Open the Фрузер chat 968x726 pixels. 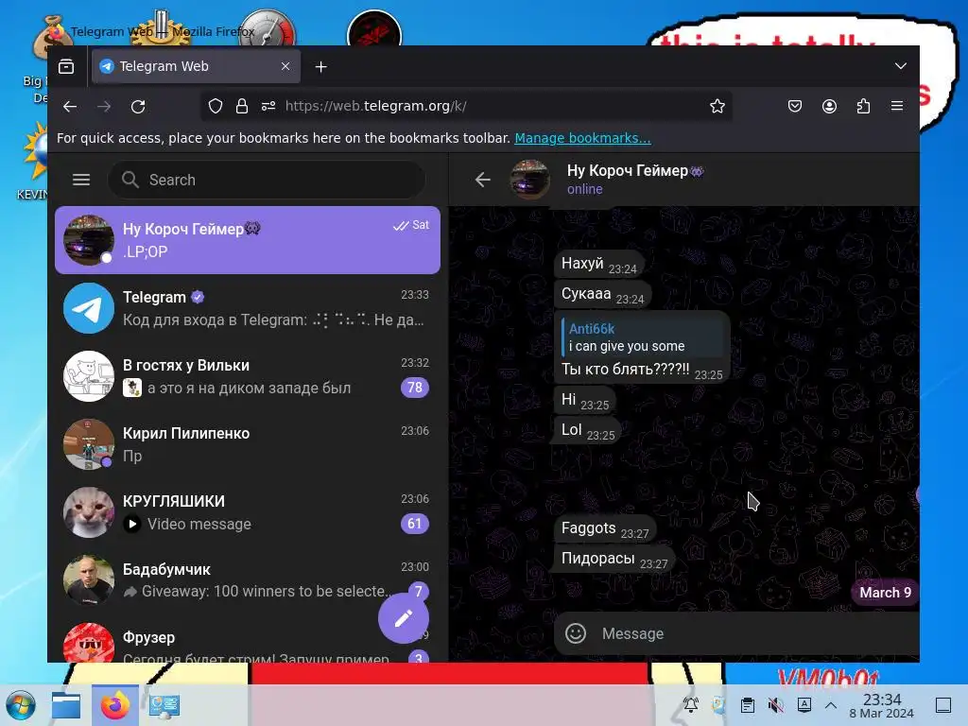(x=248, y=638)
